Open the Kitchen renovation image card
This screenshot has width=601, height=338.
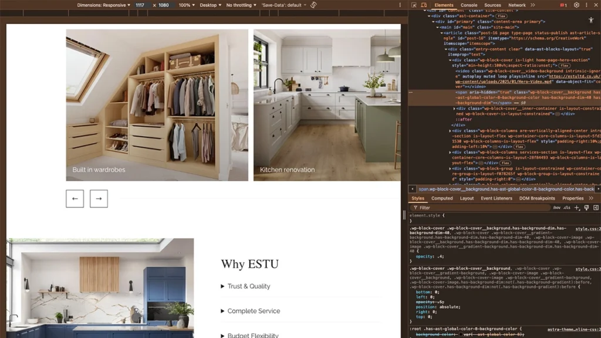(x=327, y=106)
